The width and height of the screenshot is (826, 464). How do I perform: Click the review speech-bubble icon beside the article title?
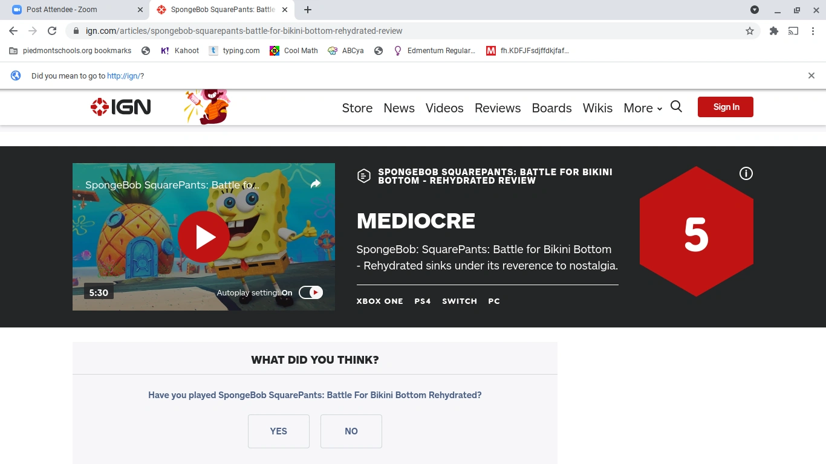[x=363, y=175]
